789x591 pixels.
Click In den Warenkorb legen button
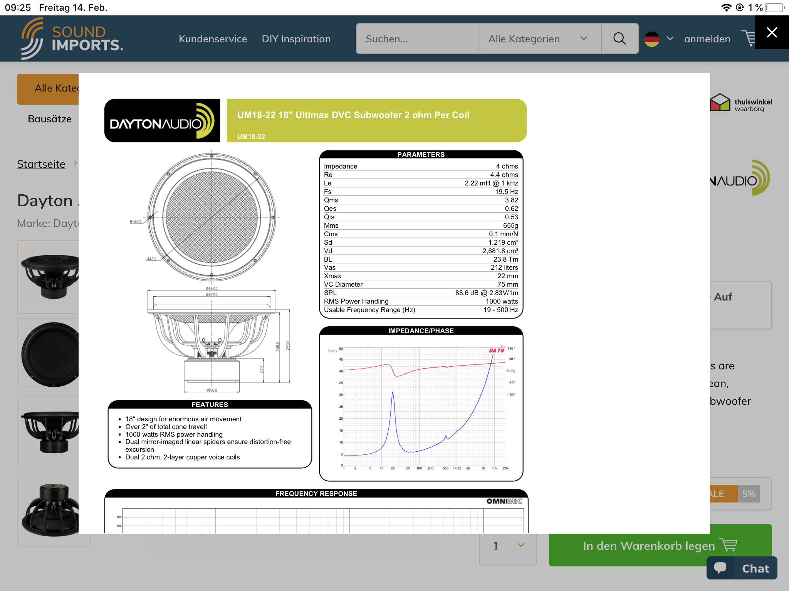(660, 545)
